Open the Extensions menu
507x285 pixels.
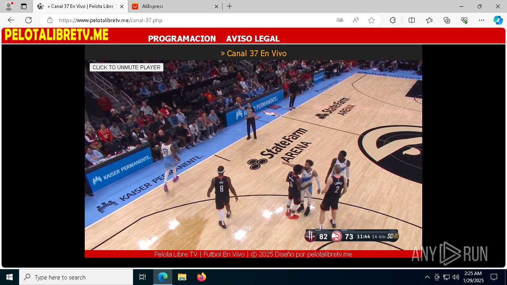[x=393, y=20]
